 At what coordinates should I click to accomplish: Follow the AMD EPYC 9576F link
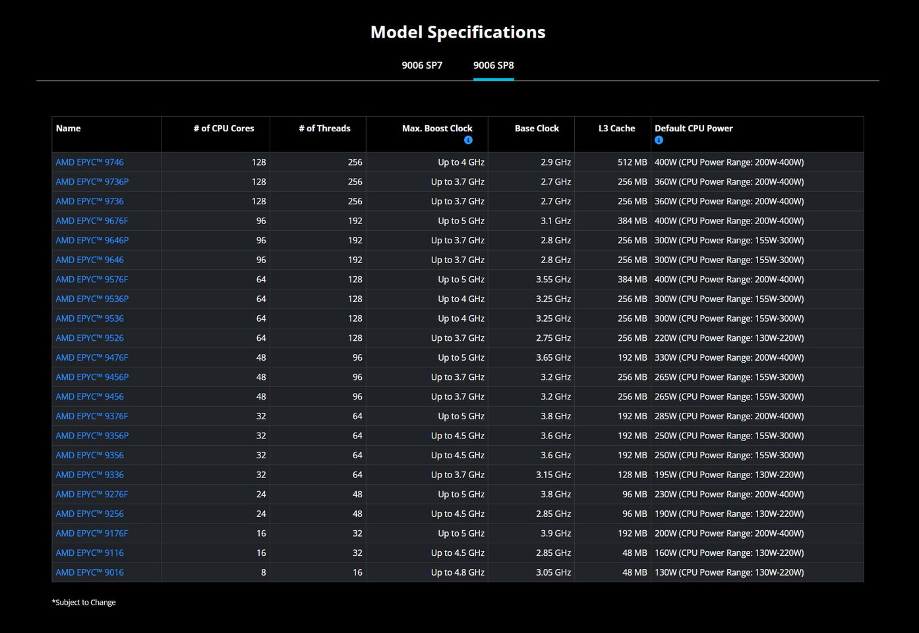pyautogui.click(x=92, y=280)
